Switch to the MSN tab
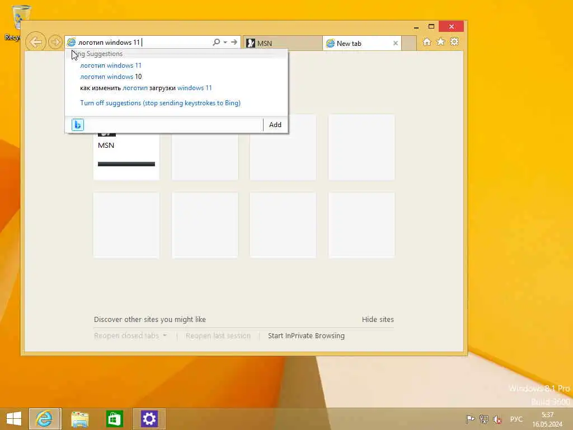 tap(283, 43)
